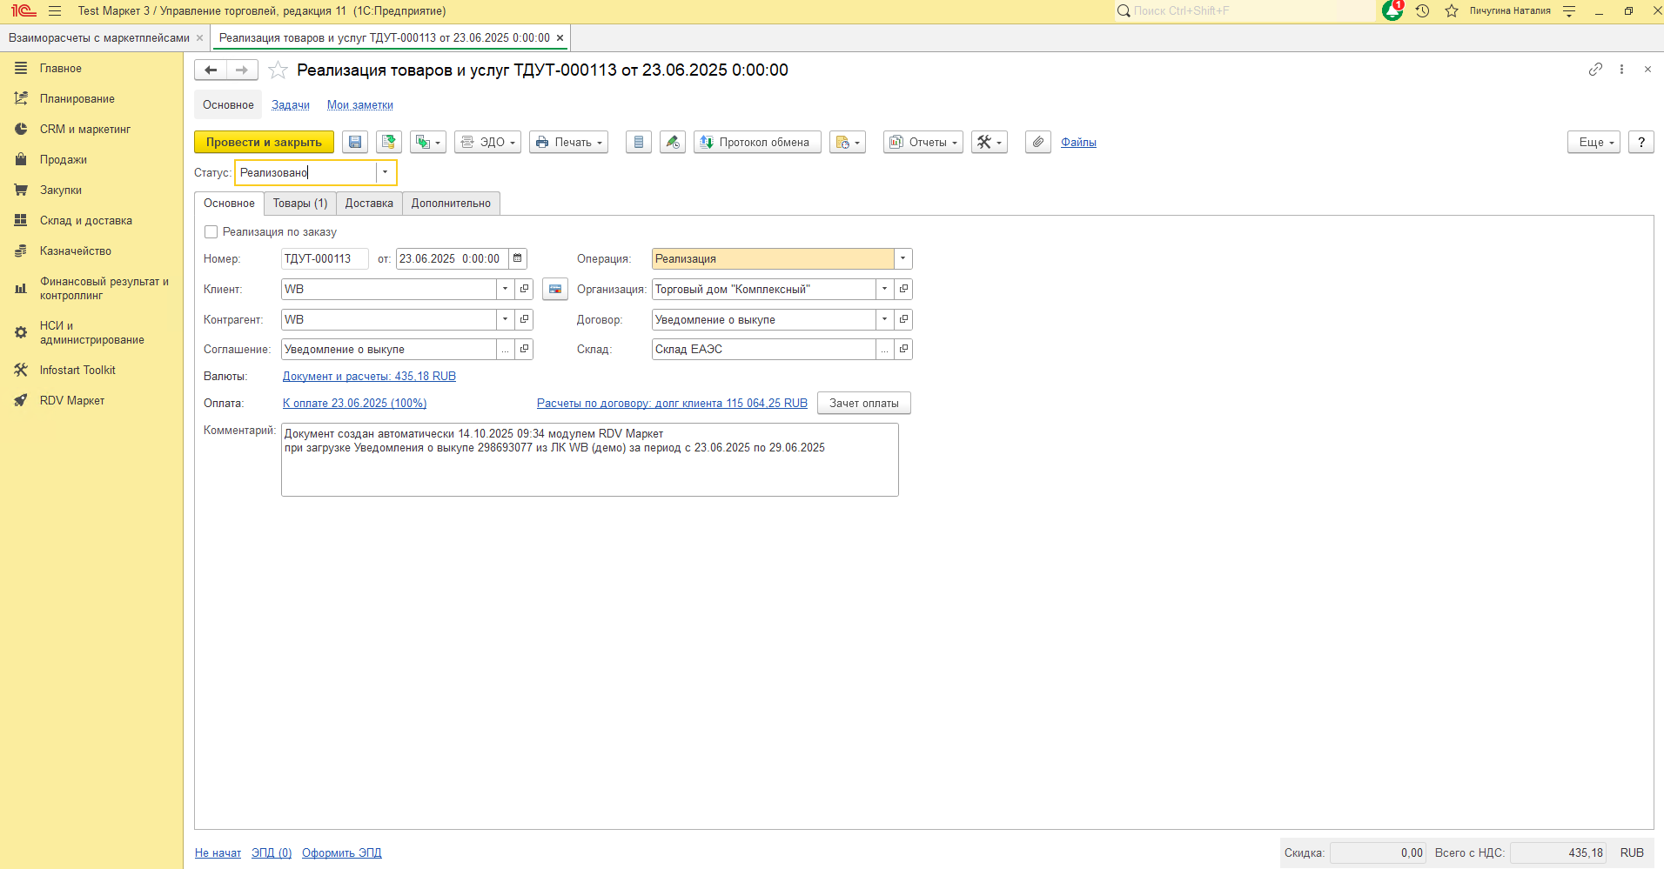Switch to the Товары (1) tab

[300, 204]
